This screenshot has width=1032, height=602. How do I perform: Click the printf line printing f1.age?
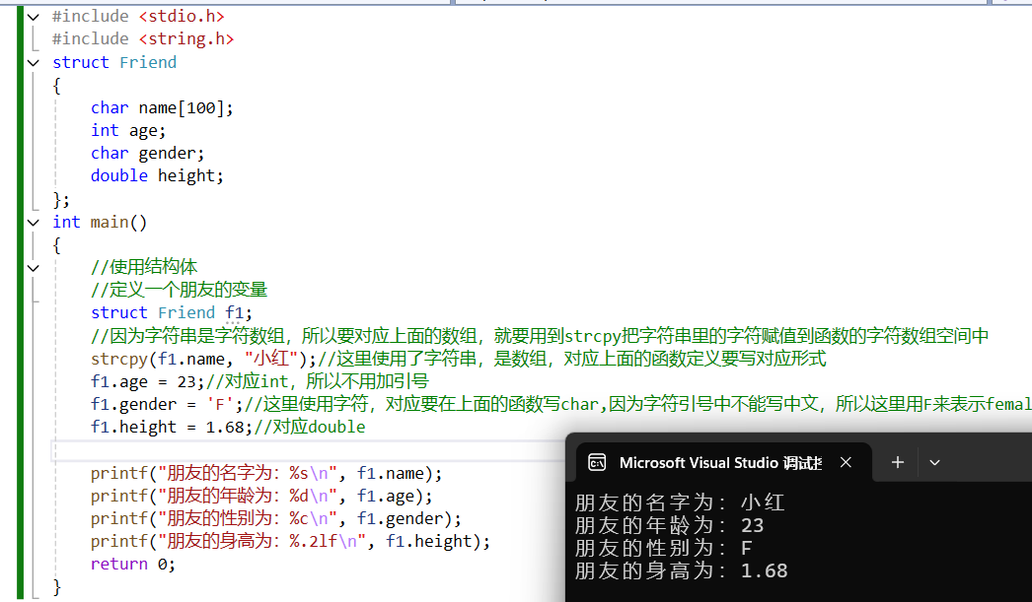(x=262, y=497)
